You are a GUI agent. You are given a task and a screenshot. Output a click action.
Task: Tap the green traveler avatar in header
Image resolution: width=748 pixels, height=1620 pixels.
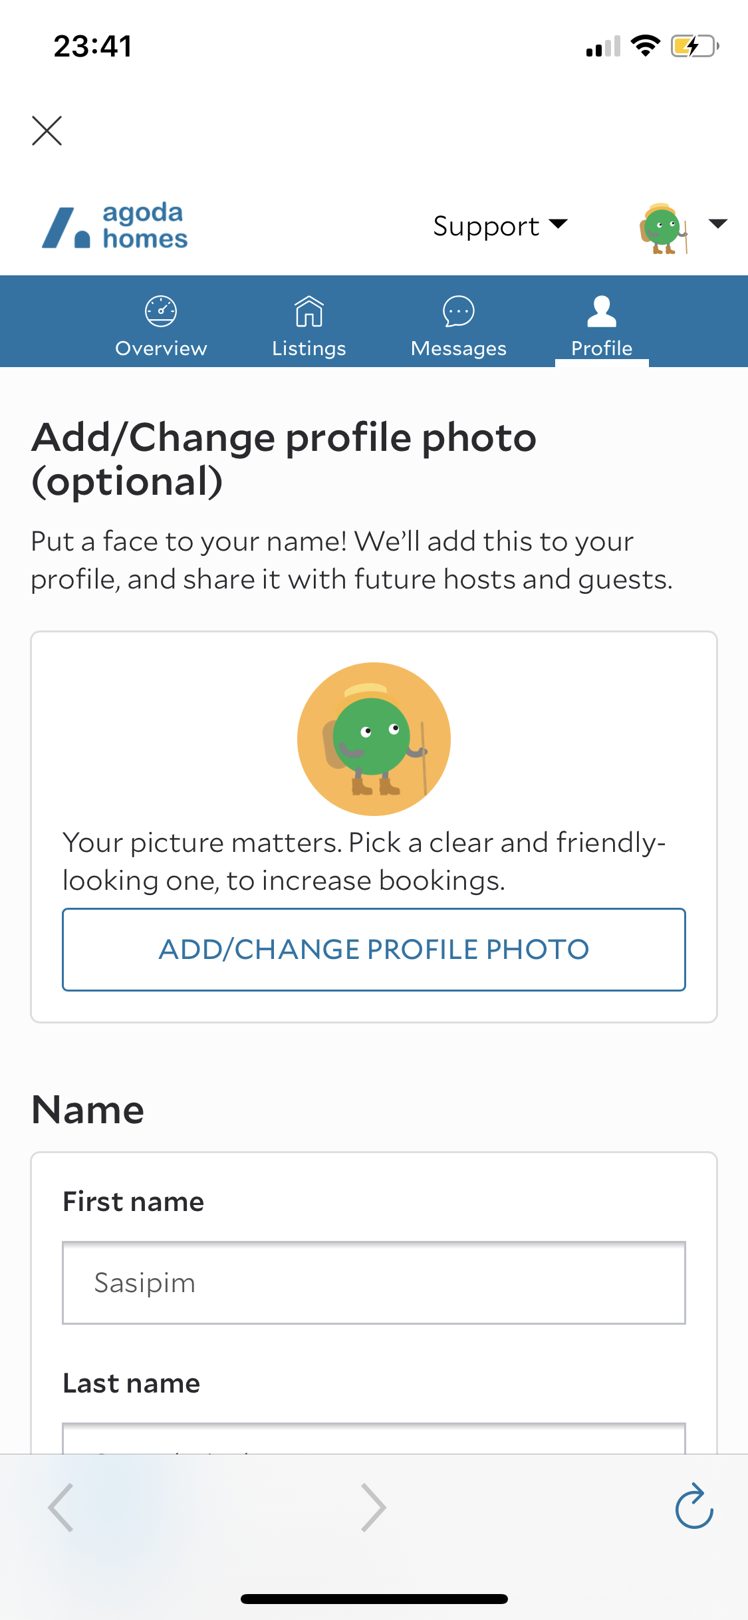point(663,228)
